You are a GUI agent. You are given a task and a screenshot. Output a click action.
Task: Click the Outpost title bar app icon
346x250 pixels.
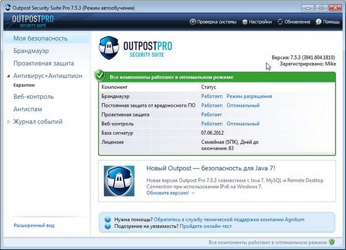click(8, 8)
